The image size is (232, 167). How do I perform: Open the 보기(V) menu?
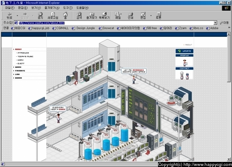[36, 8]
